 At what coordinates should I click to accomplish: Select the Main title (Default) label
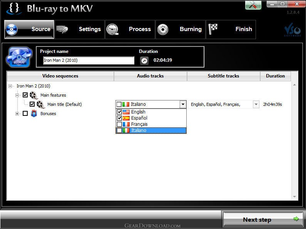[65, 104]
